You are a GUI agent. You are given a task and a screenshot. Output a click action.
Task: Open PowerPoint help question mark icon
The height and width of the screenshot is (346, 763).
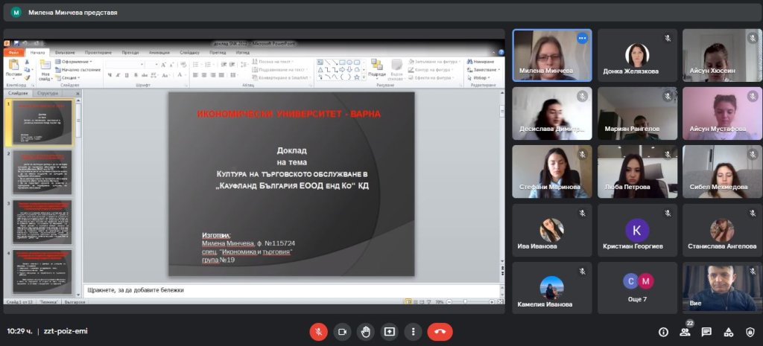coord(501,53)
